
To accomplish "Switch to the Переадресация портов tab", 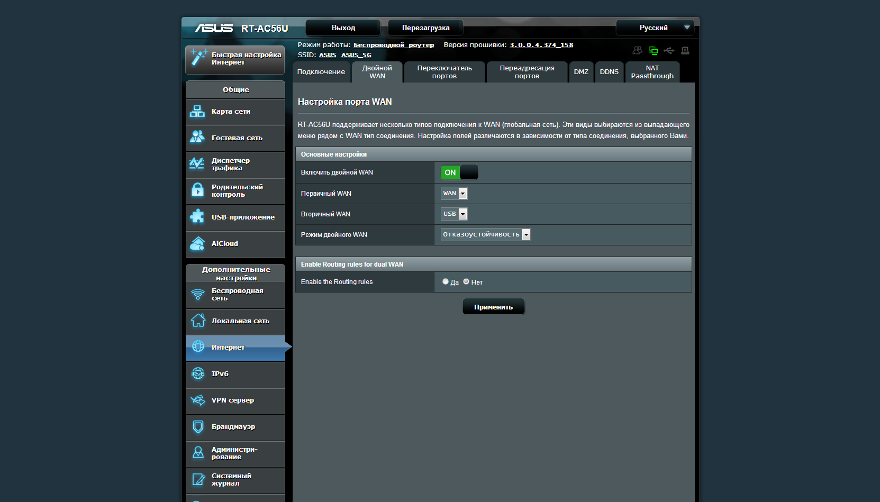I will click(x=527, y=72).
